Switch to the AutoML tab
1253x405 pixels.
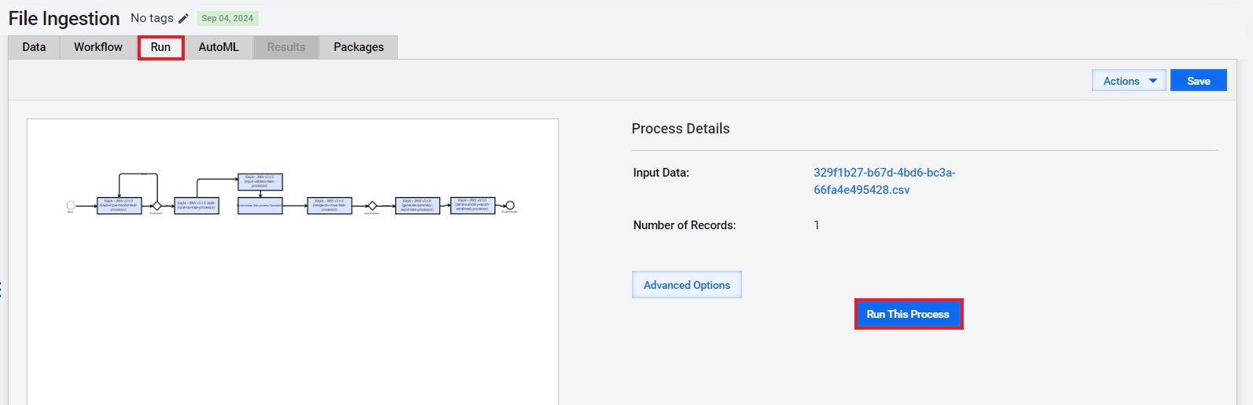coord(219,47)
